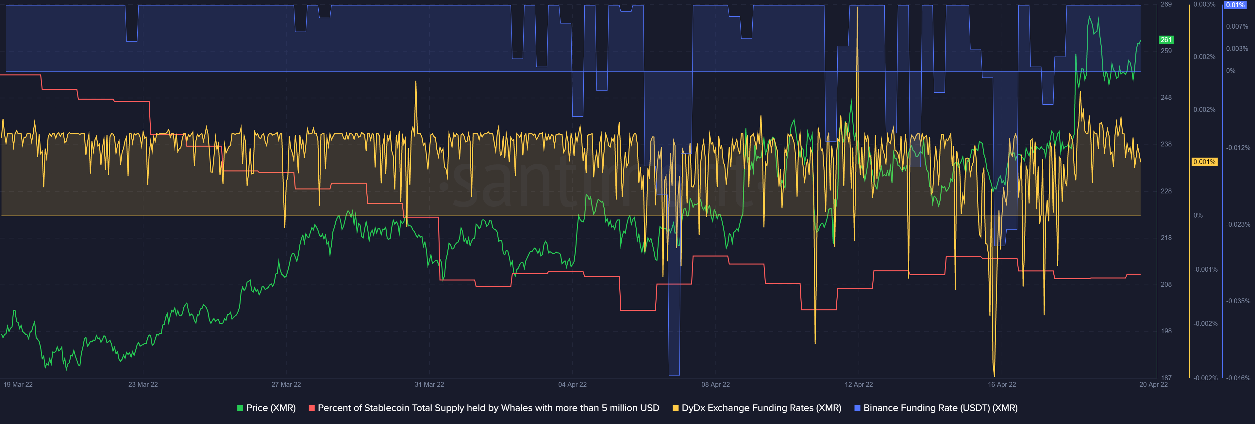Select the 04 Apr 22 date label
The height and width of the screenshot is (424, 1255).
573,385
